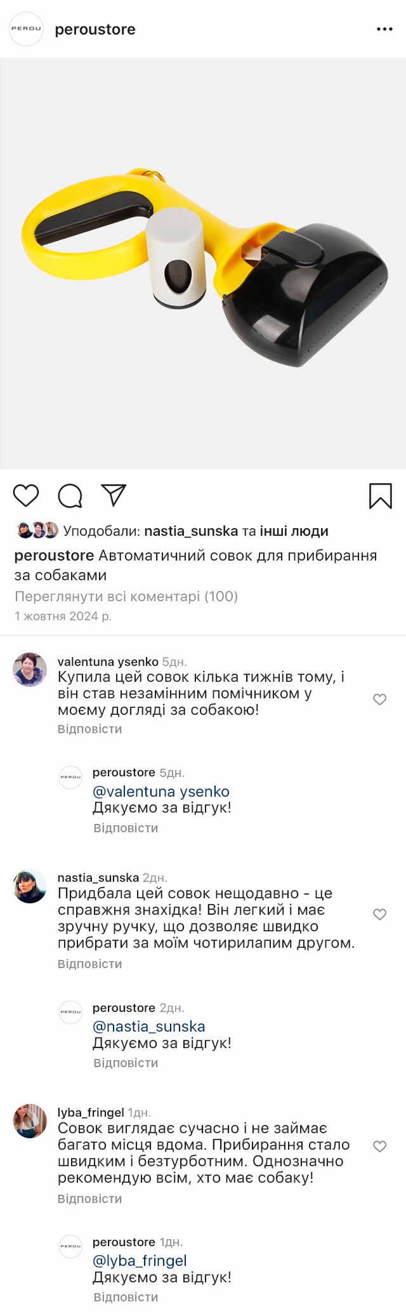Screen dimensions: 406x1316
Task: Open the Perou profile logo in the header
Action: coord(26,29)
